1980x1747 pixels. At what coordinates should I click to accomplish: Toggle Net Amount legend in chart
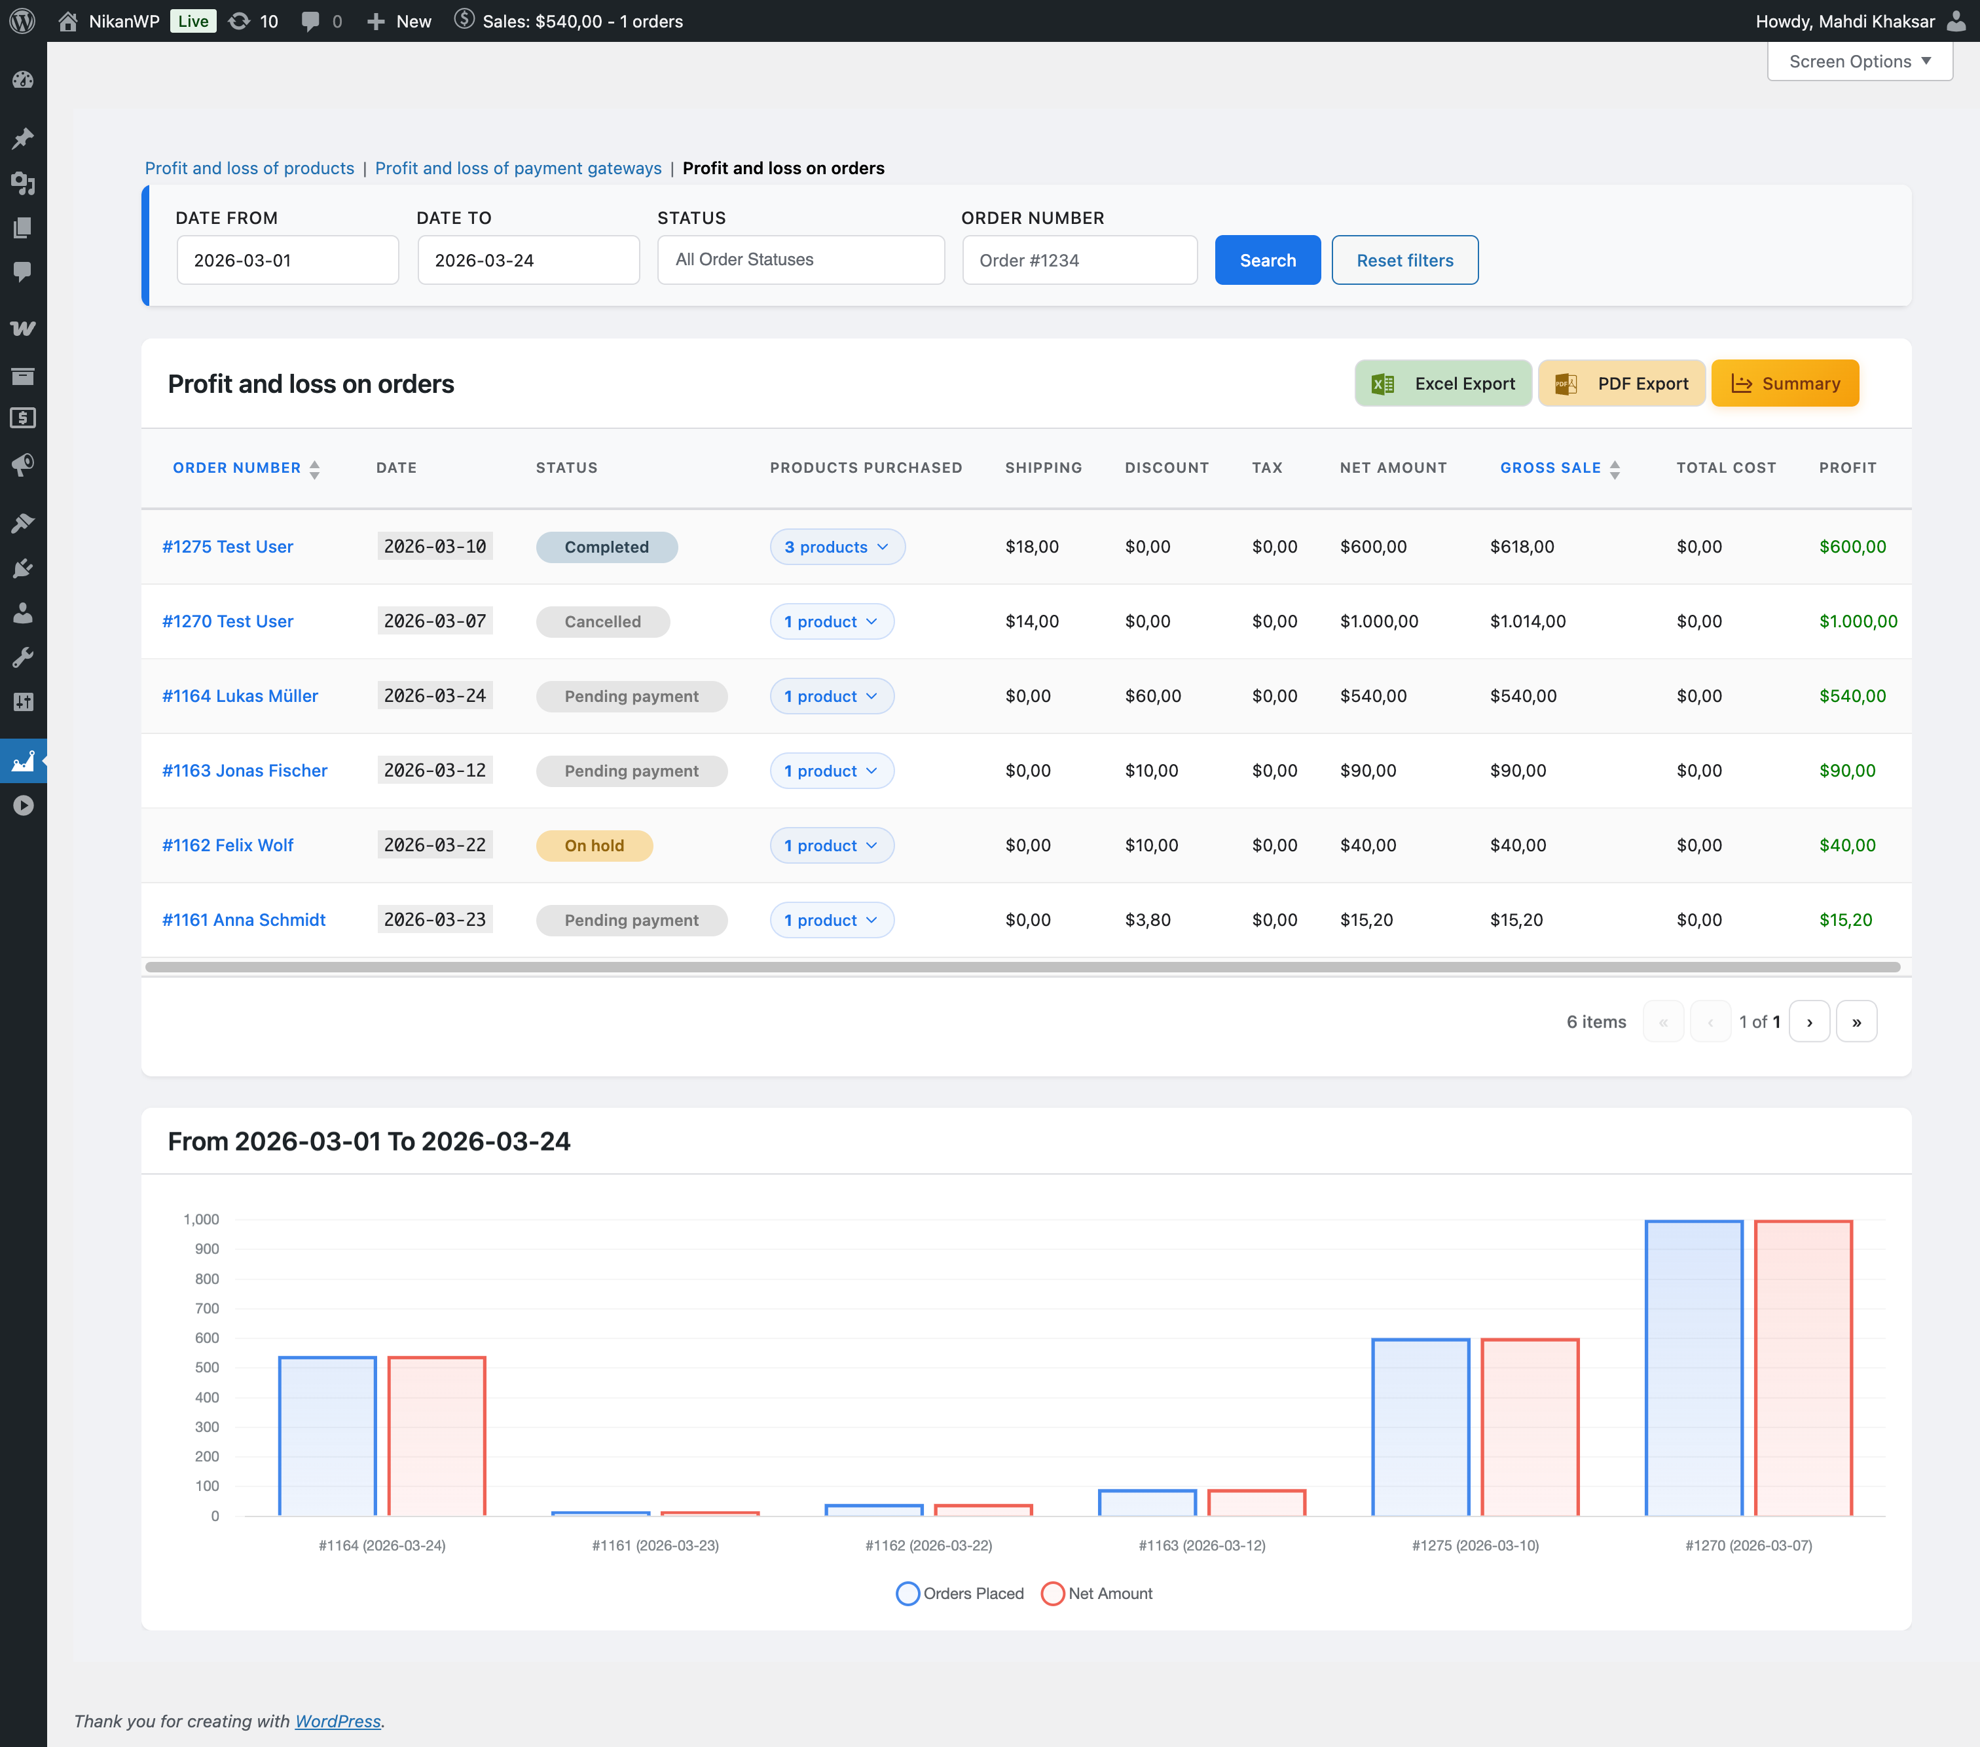pos(1097,1593)
